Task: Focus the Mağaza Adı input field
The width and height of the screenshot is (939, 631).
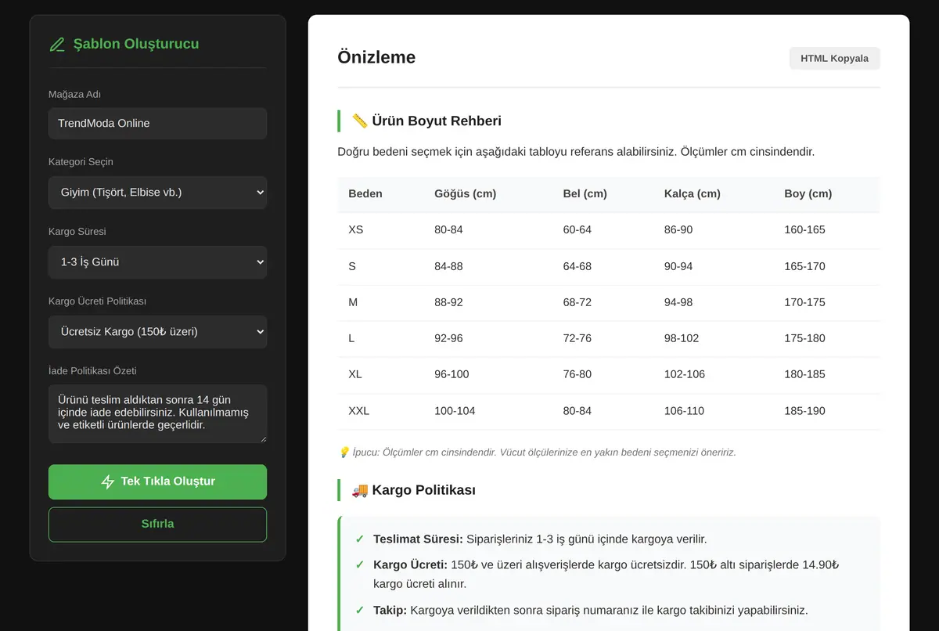Action: 157,124
